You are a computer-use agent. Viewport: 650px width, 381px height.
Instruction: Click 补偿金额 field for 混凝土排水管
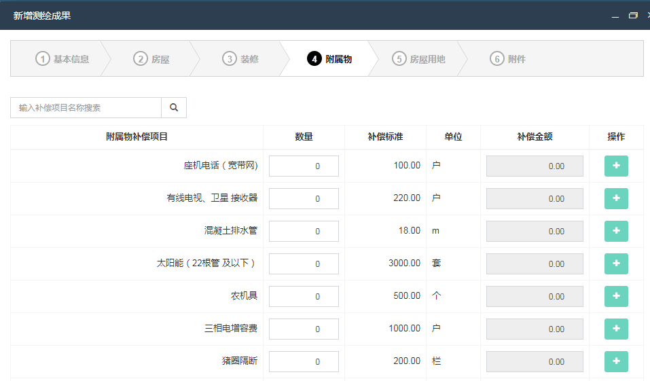click(x=535, y=231)
